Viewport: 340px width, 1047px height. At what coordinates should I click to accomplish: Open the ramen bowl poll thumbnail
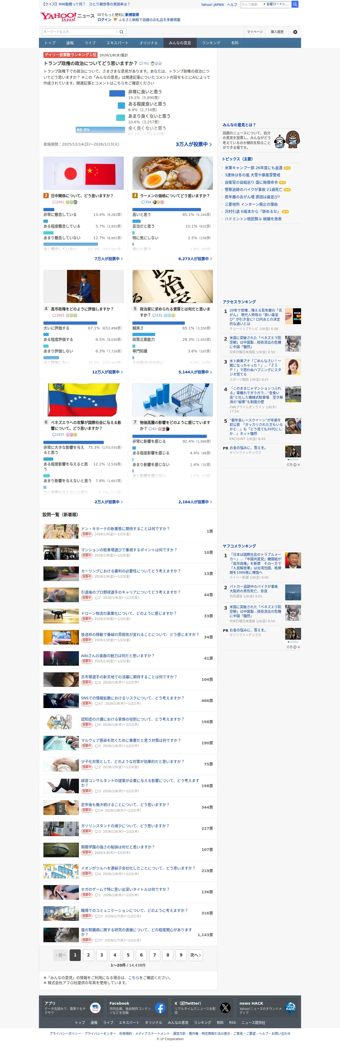[x=172, y=173]
